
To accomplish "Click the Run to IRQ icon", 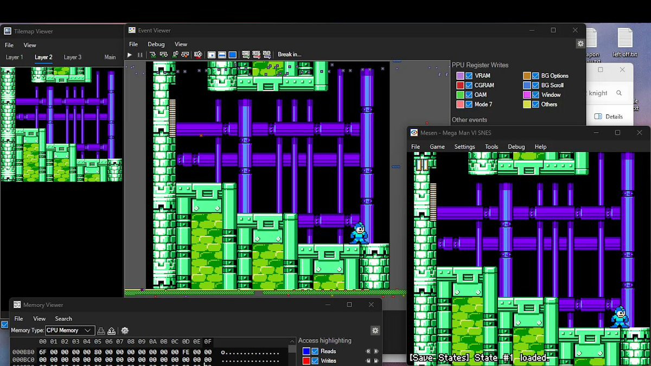I will 256,55.
